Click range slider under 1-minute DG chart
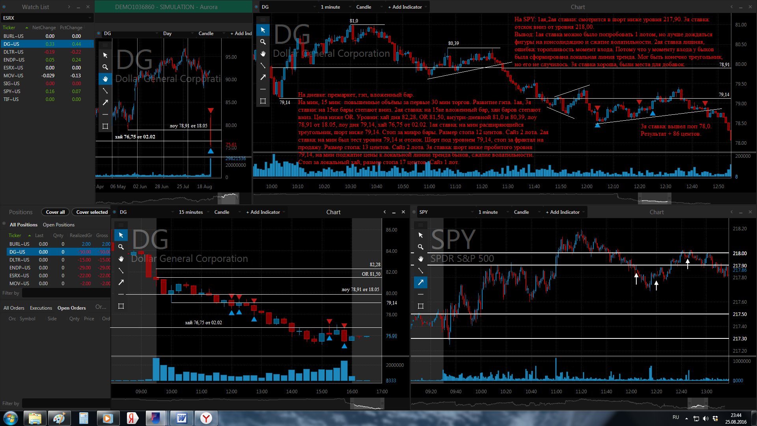This screenshot has height=426, width=757. coord(654,198)
